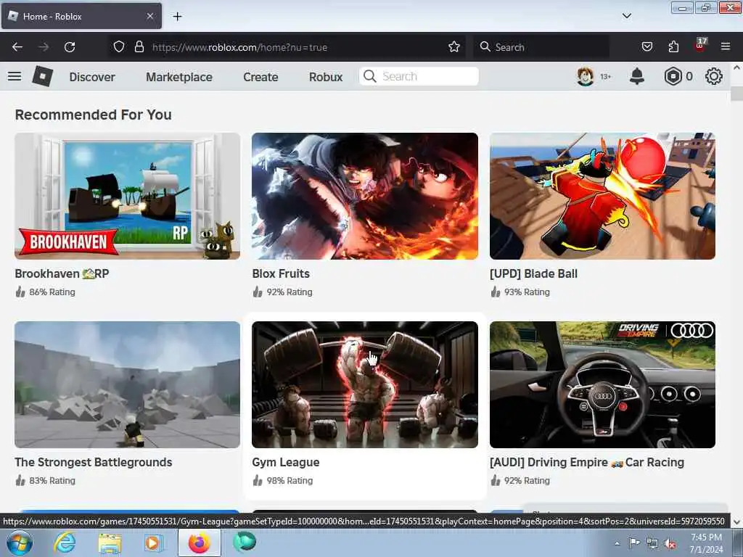The height and width of the screenshot is (557, 743).
Task: Click the taskbar clock showing 7:45 PM
Action: point(706,543)
